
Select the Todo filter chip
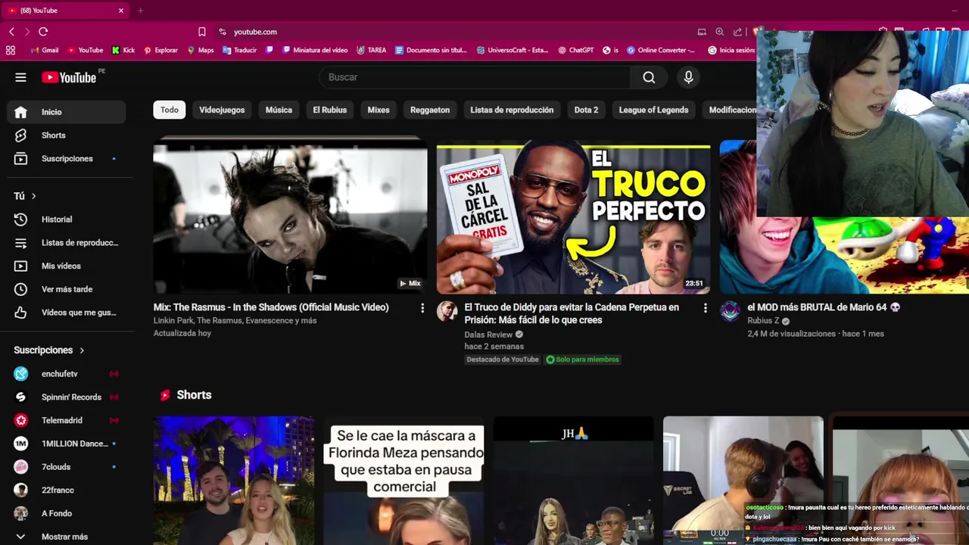[170, 110]
